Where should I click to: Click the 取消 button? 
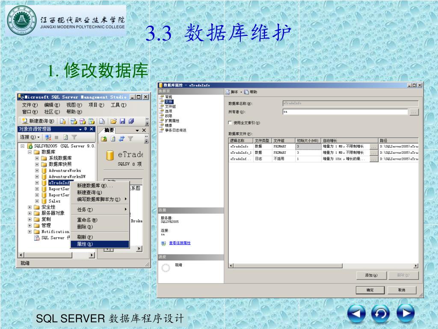click(x=402, y=290)
